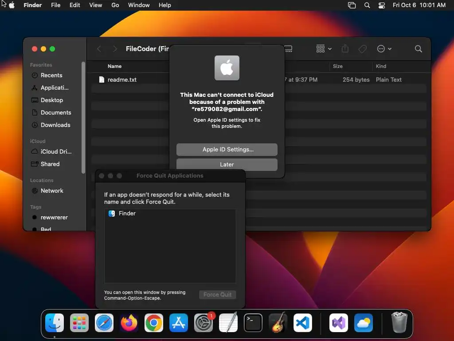Image resolution: width=454 pixels, height=341 pixels.
Task: Open Firefox from the Dock
Action: tap(129, 323)
